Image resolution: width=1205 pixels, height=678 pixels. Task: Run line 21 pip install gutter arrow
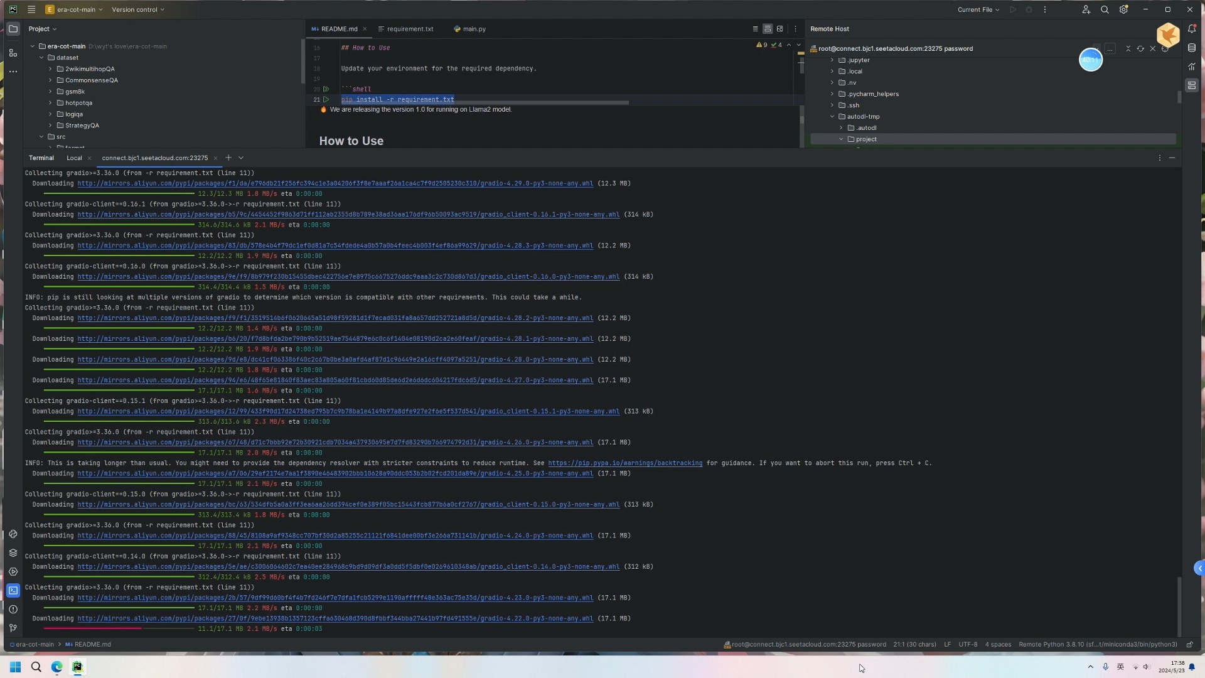326,99
